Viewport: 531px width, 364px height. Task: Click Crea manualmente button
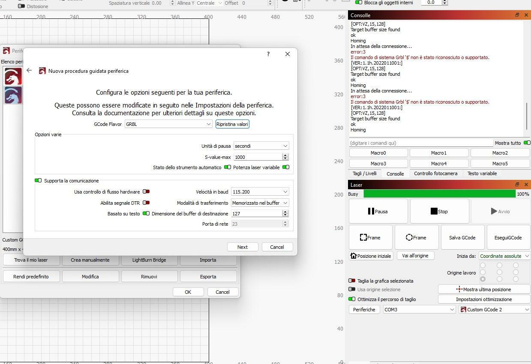coord(90,260)
